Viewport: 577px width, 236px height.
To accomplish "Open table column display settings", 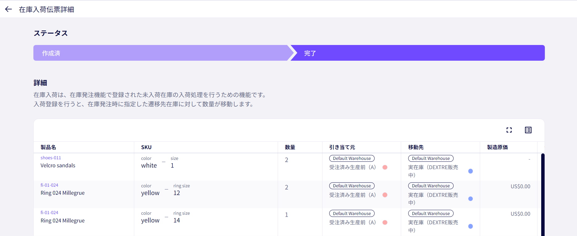I will coord(528,130).
